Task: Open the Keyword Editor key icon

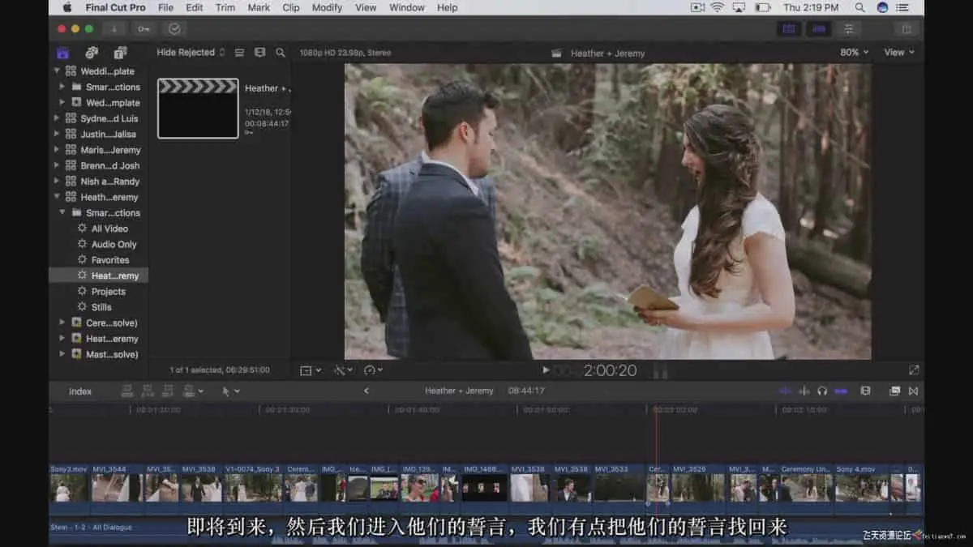Action: click(x=144, y=28)
